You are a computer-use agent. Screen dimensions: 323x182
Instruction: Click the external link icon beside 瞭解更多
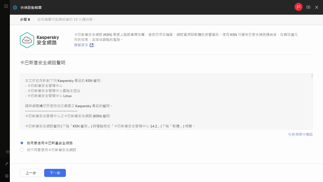(92, 45)
